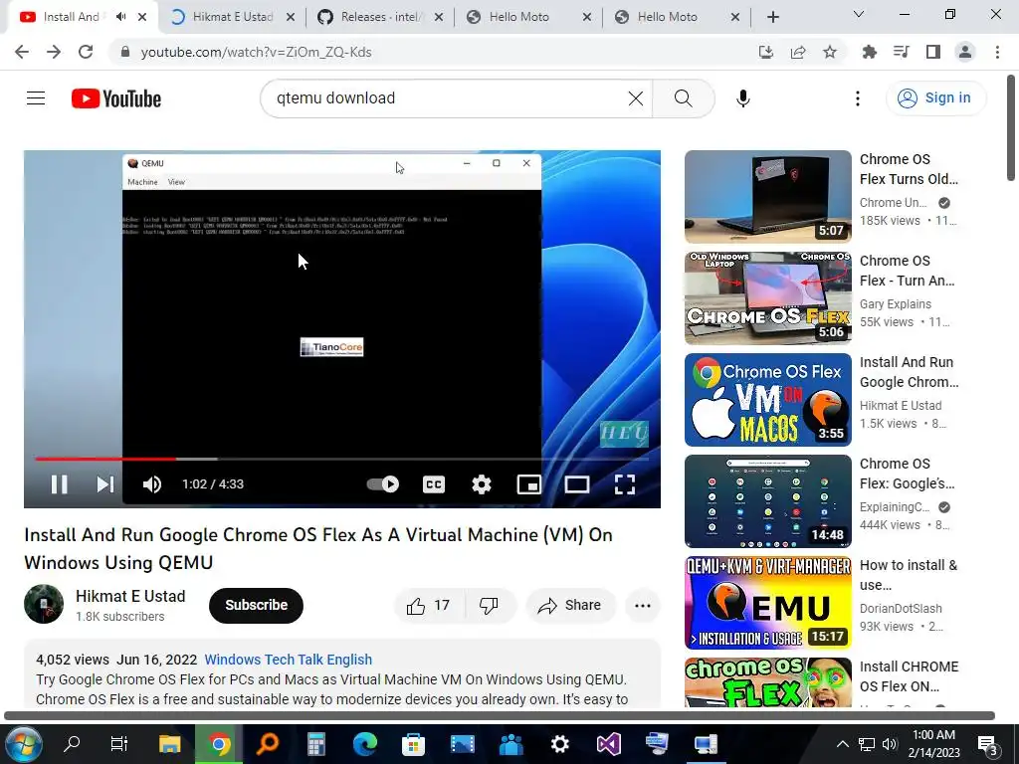This screenshot has width=1019, height=764.
Task: Subscribe to Hikmat E Ustad
Action: (256, 605)
